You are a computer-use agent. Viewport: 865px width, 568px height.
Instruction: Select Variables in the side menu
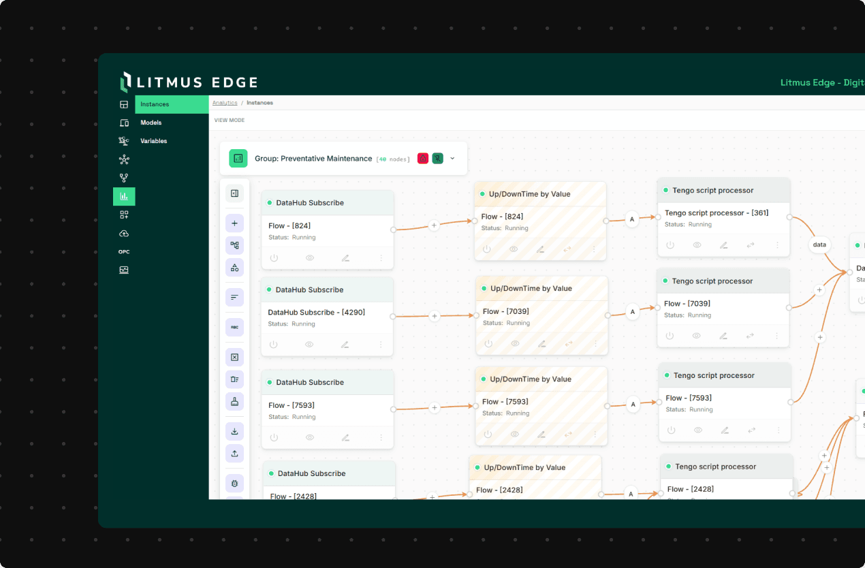[154, 141]
